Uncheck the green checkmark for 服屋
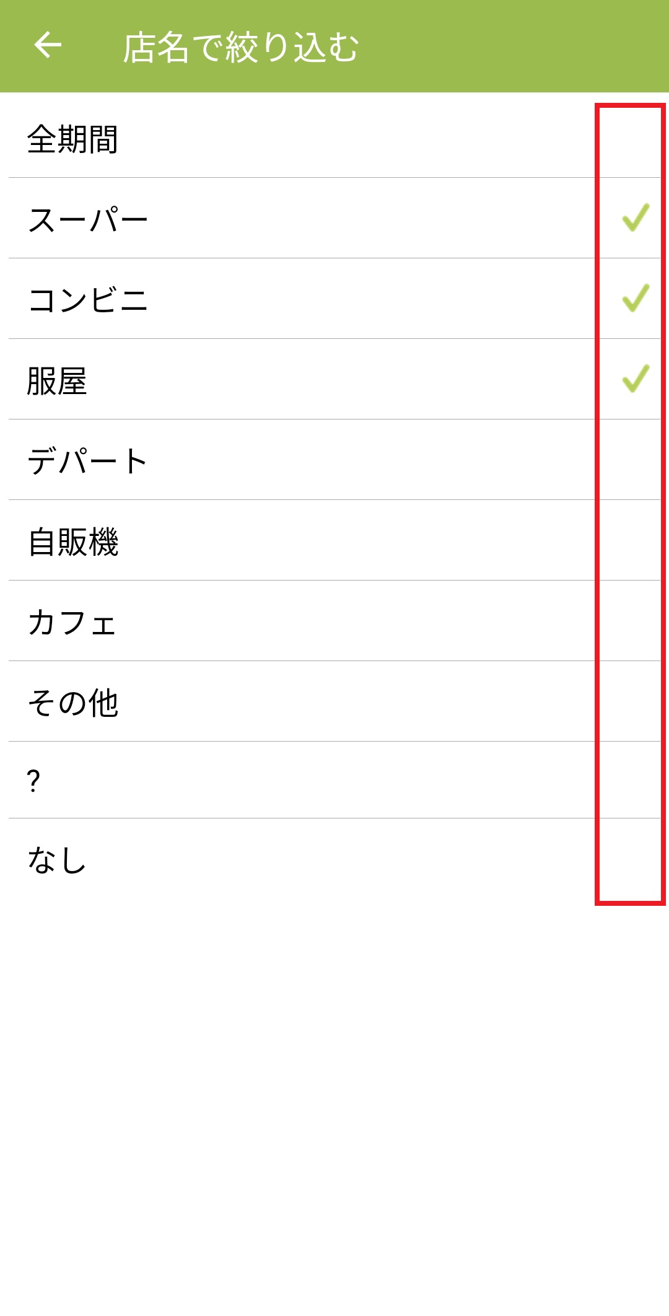 click(636, 379)
